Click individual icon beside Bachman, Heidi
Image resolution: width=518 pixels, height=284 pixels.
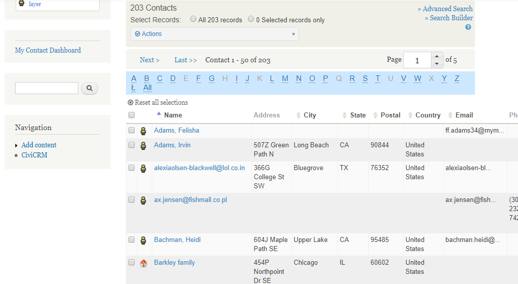tap(143, 240)
